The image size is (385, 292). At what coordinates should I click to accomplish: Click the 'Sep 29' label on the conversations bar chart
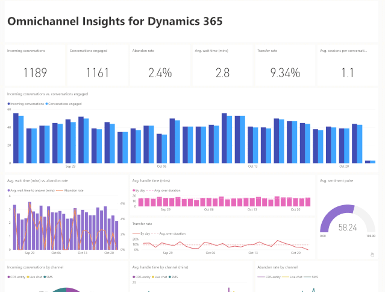tap(70, 167)
